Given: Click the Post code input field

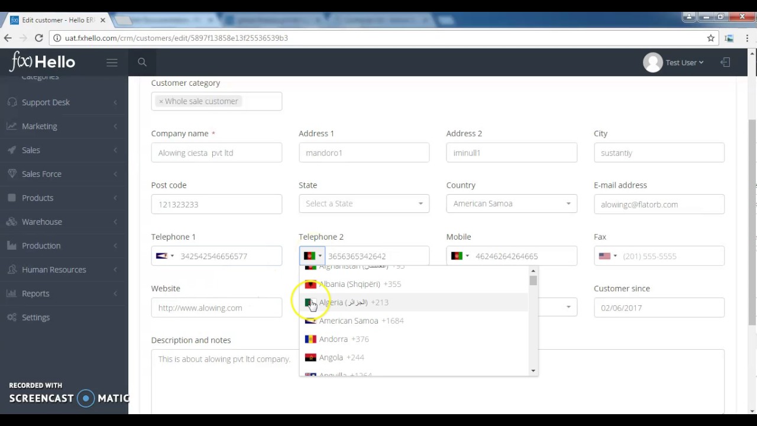Looking at the screenshot, I should [x=216, y=204].
